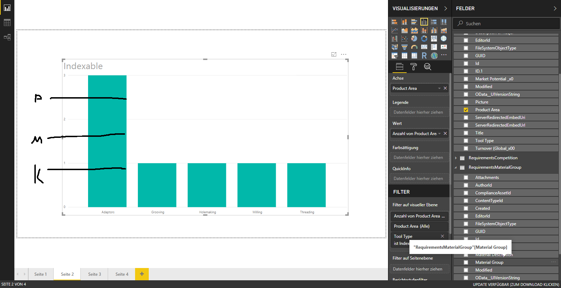Click the Adaptors bar in chart
This screenshot has width=561, height=288.
tap(107, 141)
